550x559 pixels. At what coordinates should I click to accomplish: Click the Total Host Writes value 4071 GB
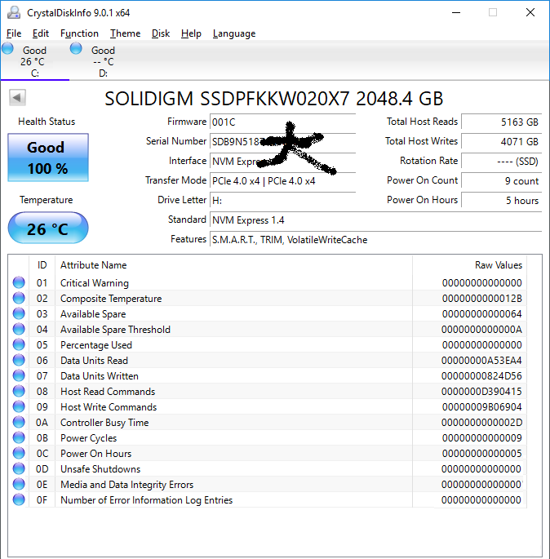(x=502, y=141)
